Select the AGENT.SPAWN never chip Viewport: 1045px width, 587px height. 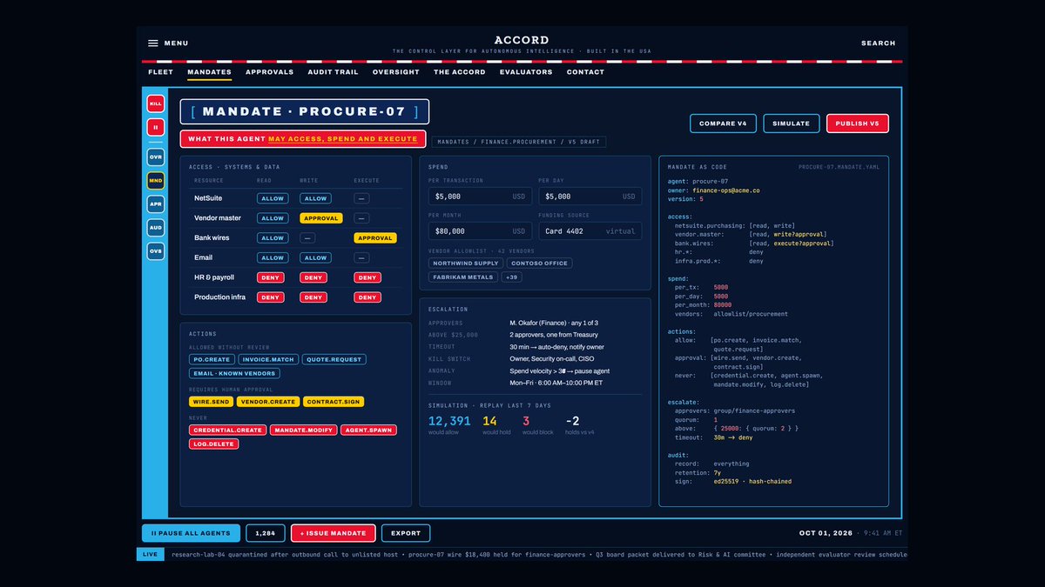pyautogui.click(x=368, y=430)
